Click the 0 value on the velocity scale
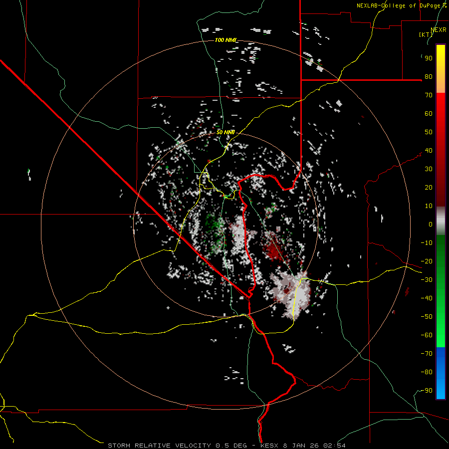Viewport: 449px width, 449px height. [x=431, y=224]
